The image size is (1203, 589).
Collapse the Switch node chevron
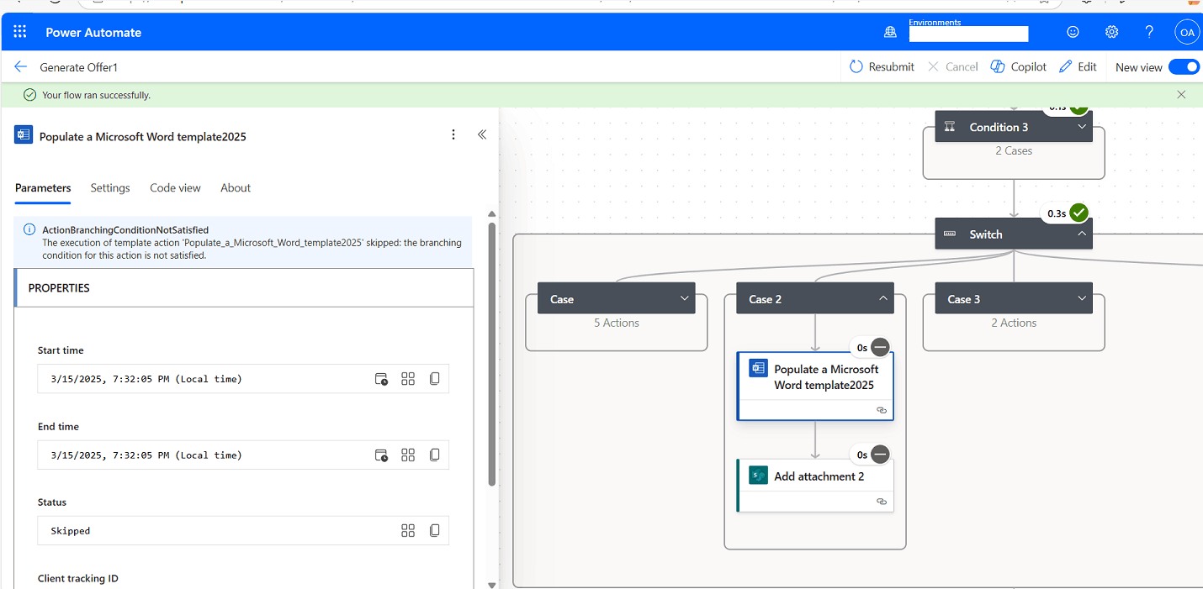tap(1082, 234)
